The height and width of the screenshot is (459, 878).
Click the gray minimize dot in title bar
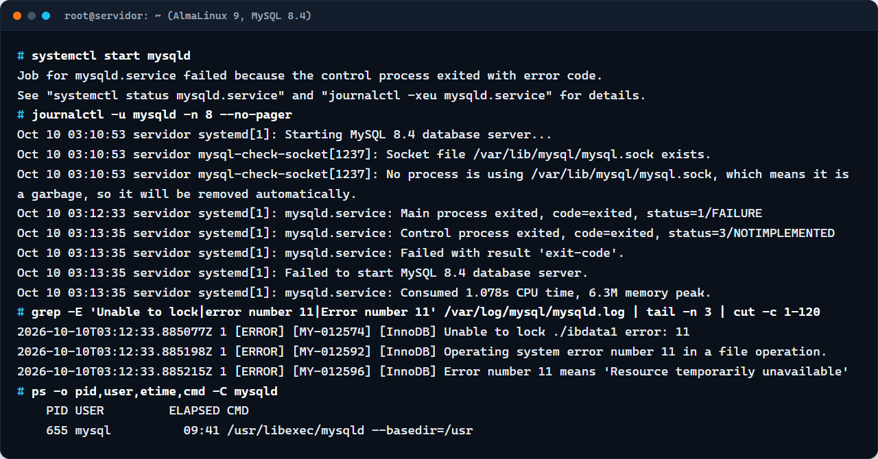pos(32,16)
